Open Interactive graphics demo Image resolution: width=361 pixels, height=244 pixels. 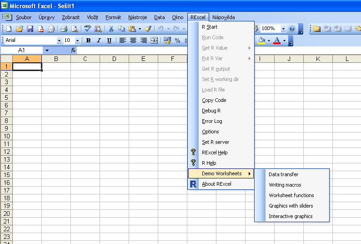pyautogui.click(x=292, y=216)
